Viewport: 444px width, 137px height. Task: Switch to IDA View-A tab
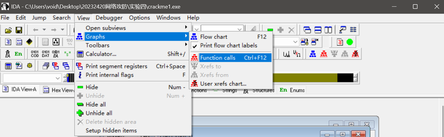coord(20,90)
